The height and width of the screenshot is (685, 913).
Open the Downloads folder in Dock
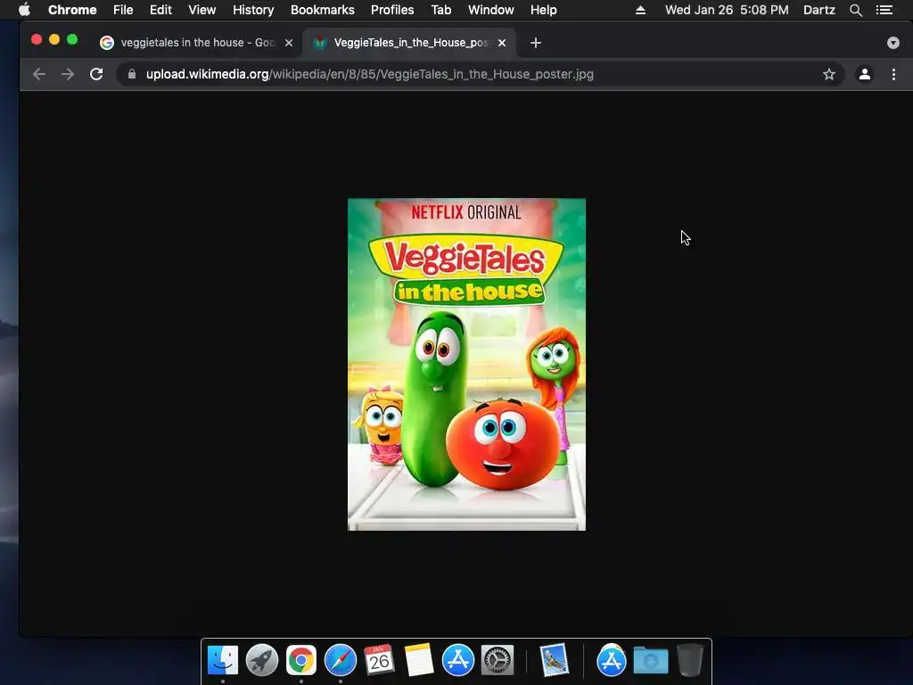pyautogui.click(x=650, y=661)
